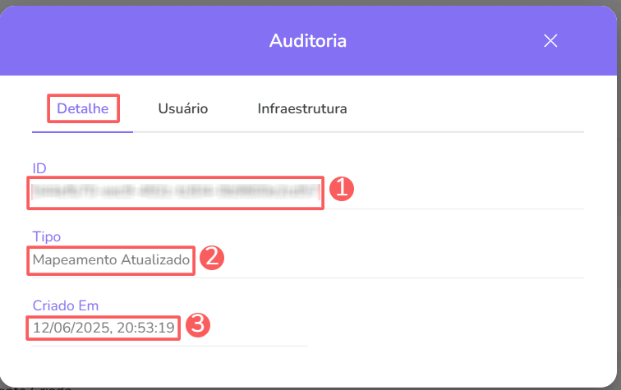The height and width of the screenshot is (390, 621).
Task: Select the blurred ID value
Action: [176, 192]
